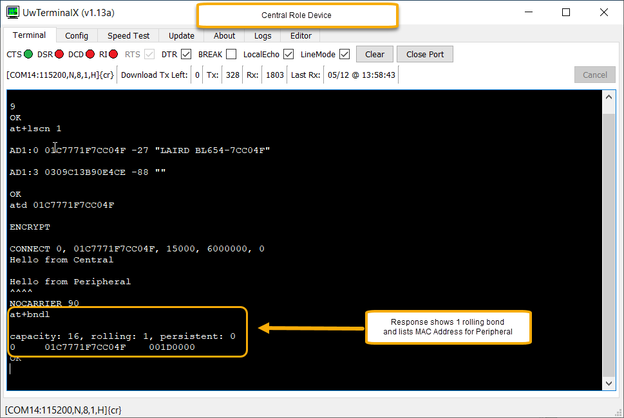The width and height of the screenshot is (624, 418).
Task: Click the terminal scrollbar down arrow
Action: click(609, 383)
